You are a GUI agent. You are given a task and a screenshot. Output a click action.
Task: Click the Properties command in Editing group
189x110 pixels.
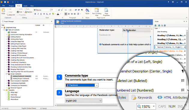(21, 15)
